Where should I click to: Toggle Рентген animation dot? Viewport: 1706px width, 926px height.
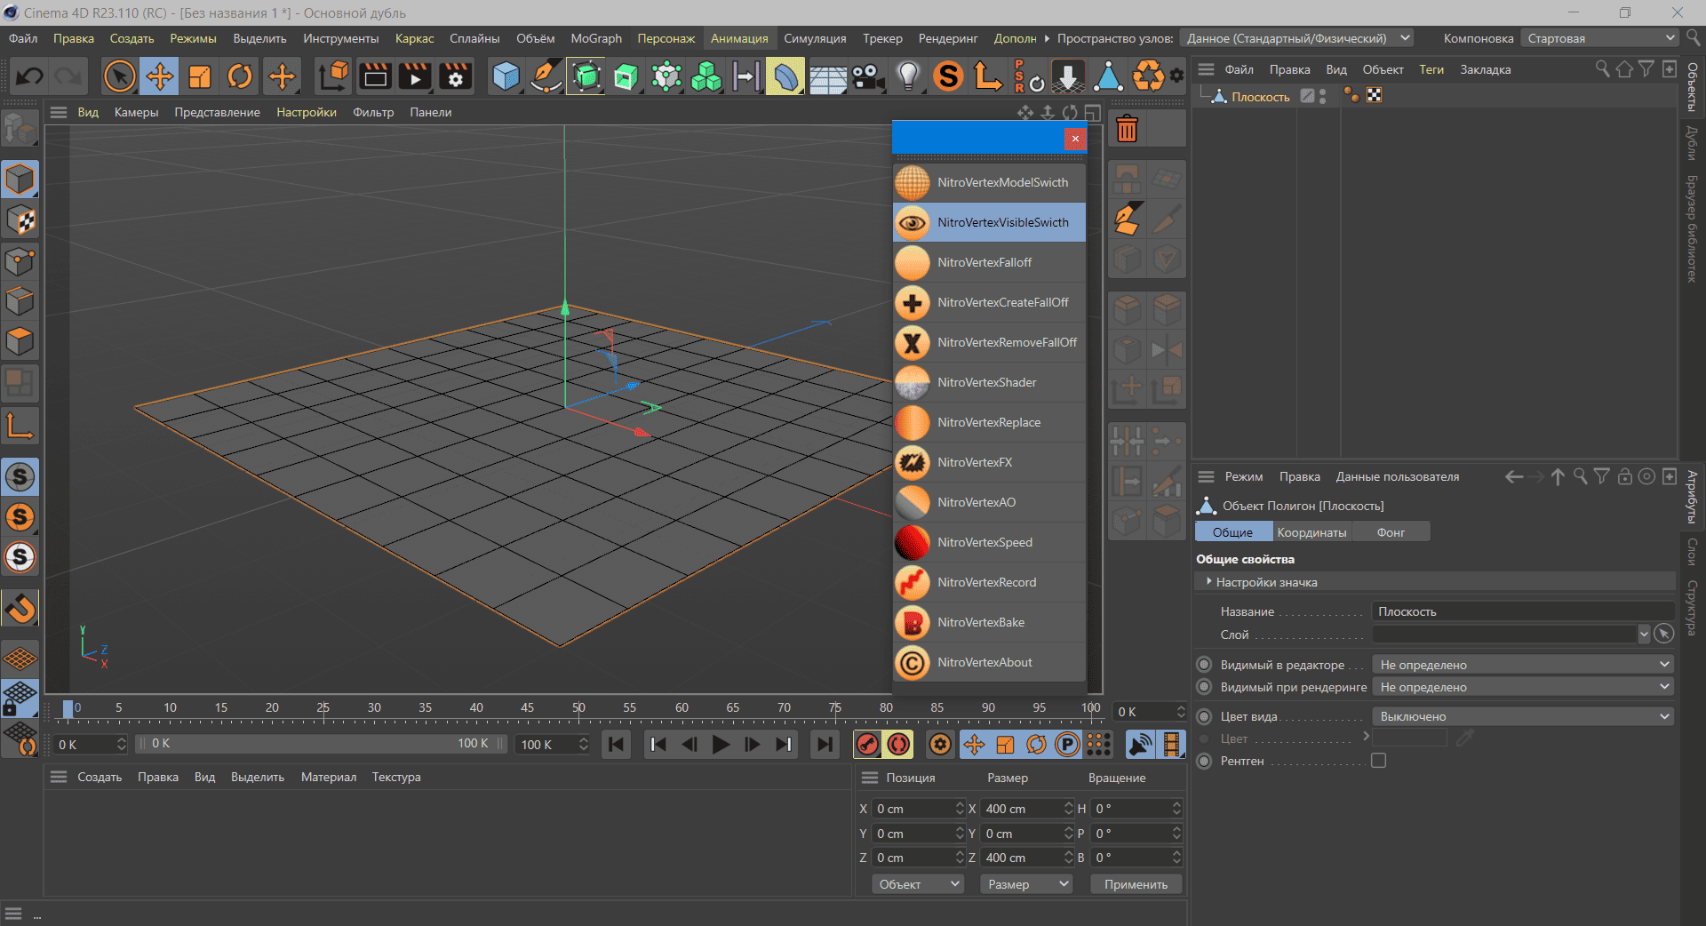coord(1204,761)
